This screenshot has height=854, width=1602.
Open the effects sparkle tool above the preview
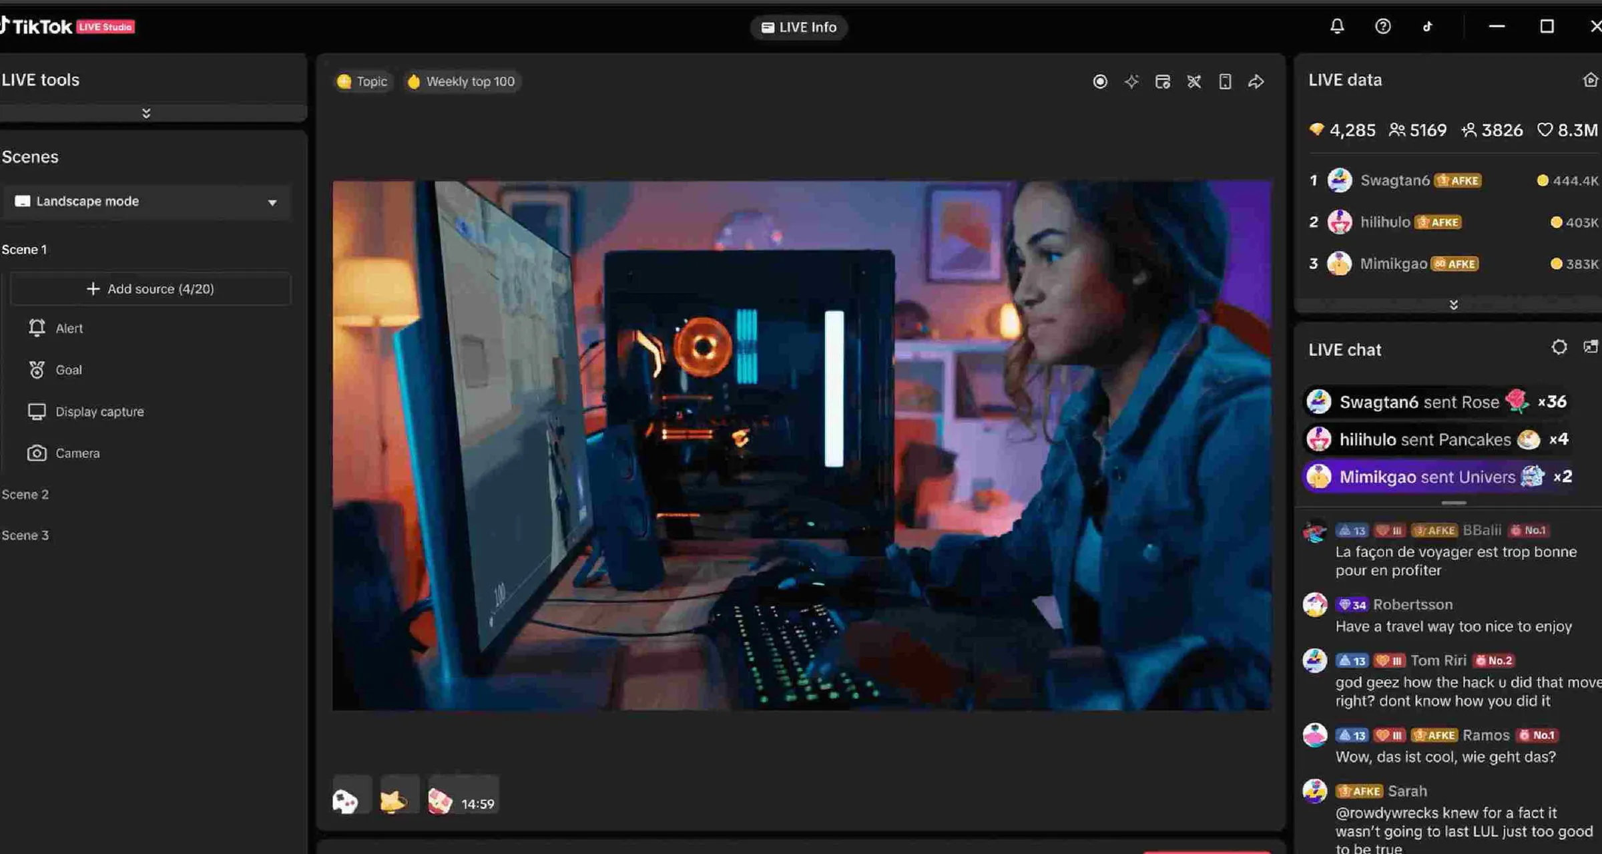(x=1131, y=81)
